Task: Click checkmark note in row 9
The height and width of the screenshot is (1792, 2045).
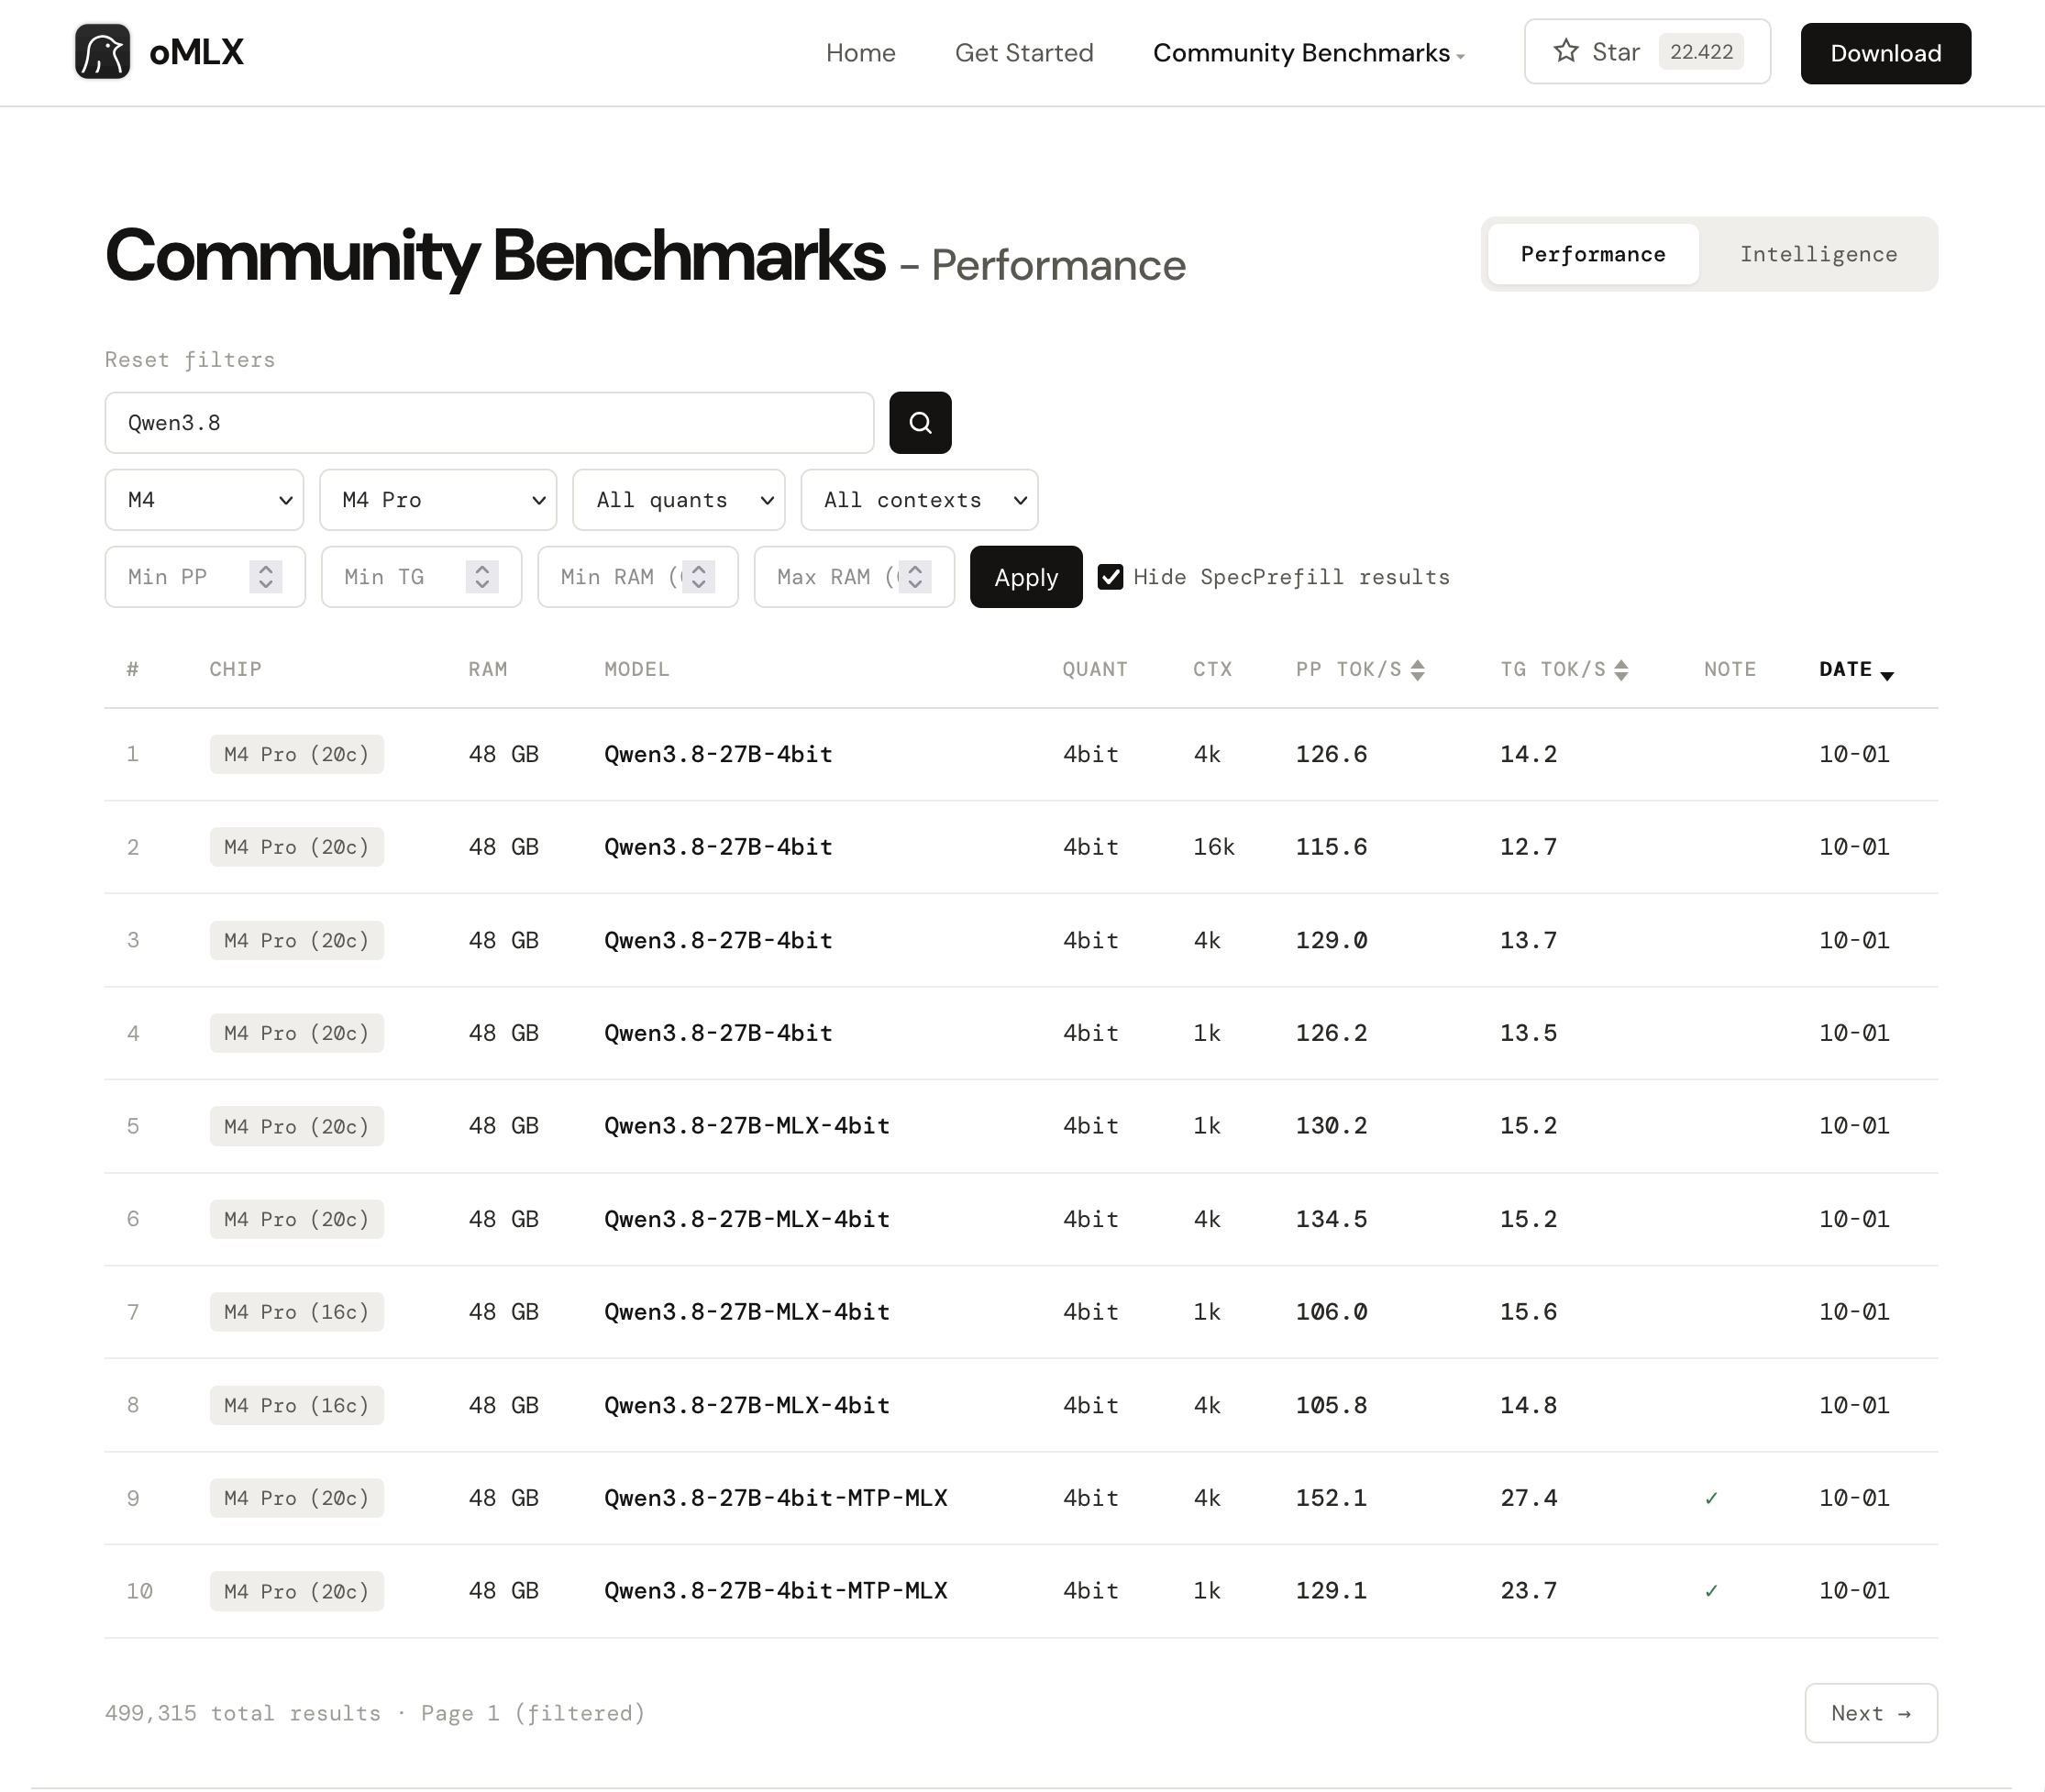Action: coord(1711,1498)
